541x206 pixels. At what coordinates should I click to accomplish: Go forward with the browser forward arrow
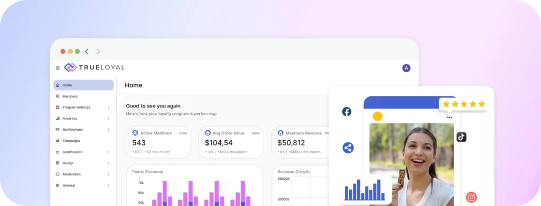(98, 51)
